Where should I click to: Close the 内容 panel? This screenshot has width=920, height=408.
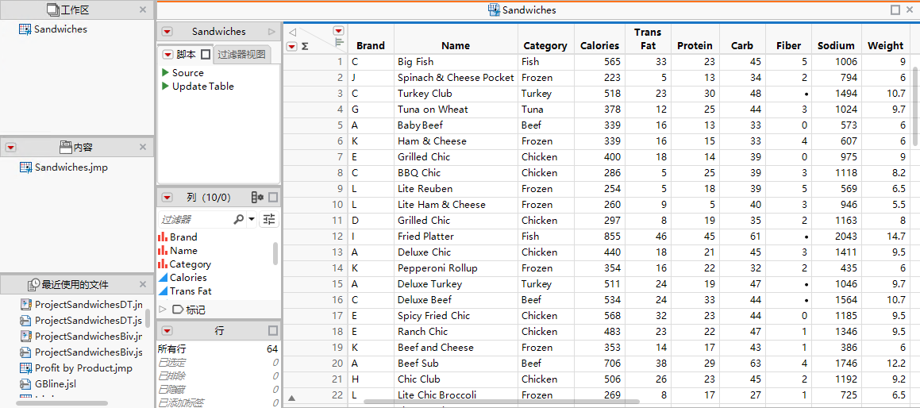pyautogui.click(x=143, y=148)
